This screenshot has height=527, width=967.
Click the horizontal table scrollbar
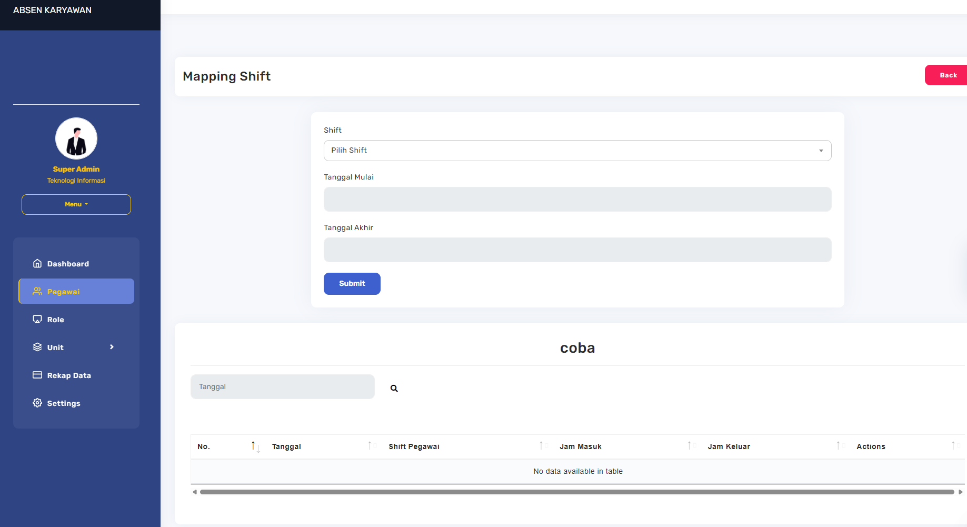point(576,492)
